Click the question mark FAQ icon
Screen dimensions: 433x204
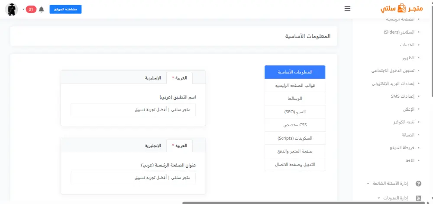[x=418, y=183]
